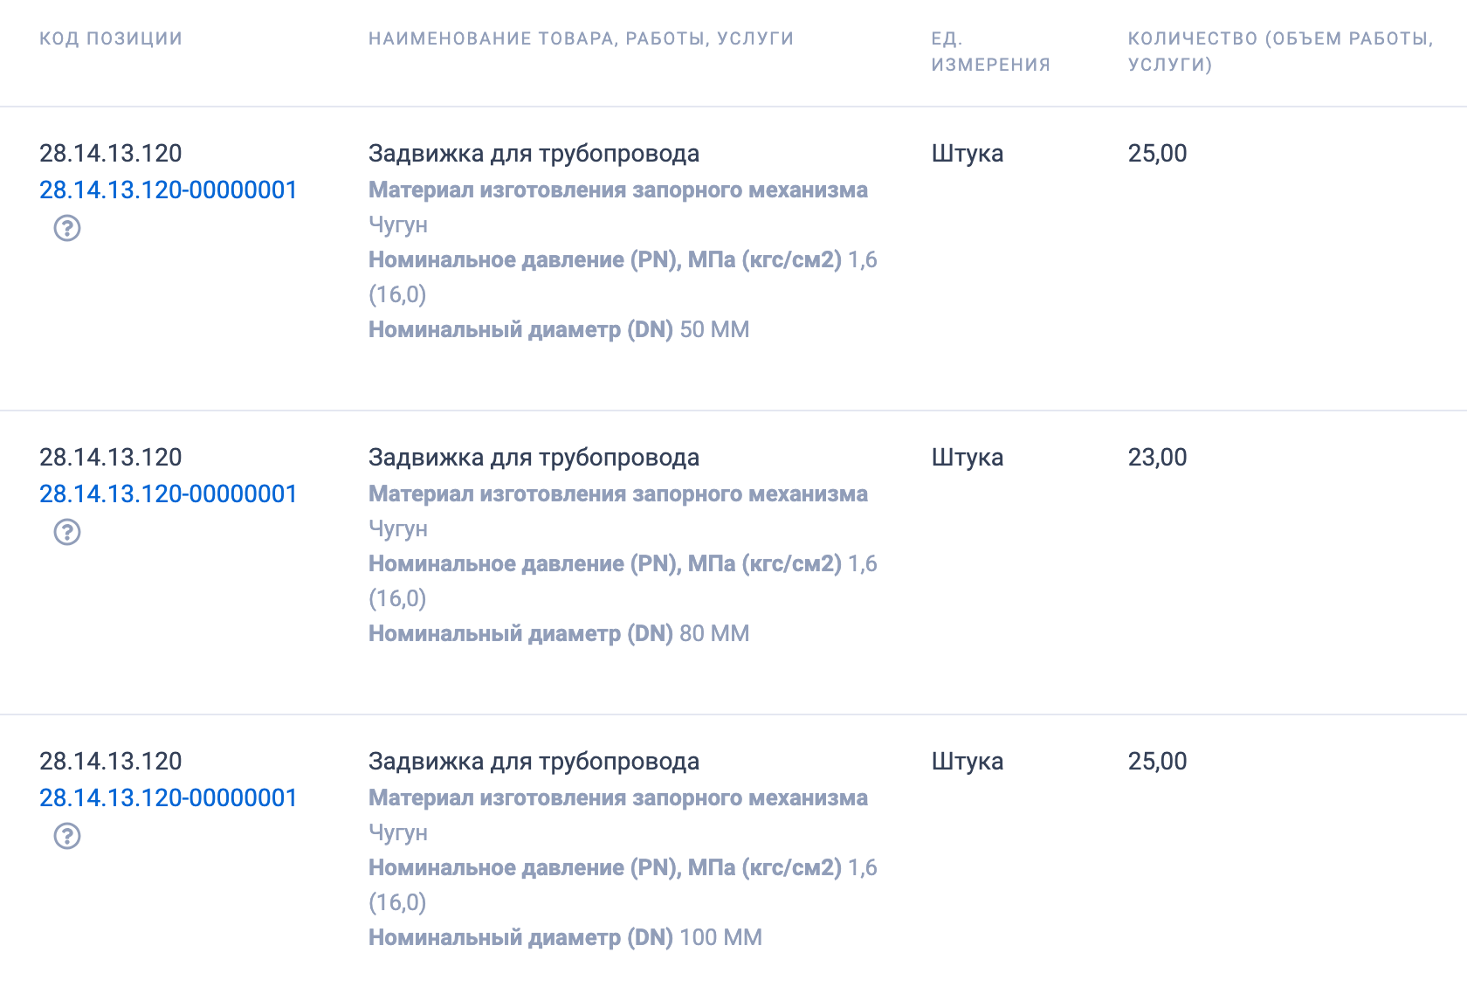1467x987 pixels.
Task: Open help icon for 100 MM valve row
Action: point(67,836)
